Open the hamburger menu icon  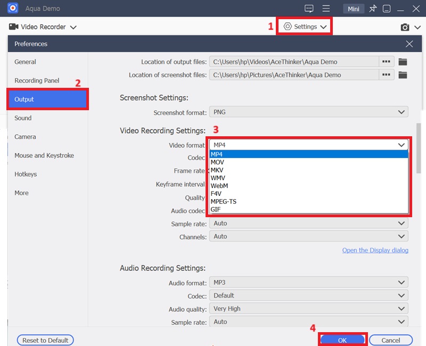point(326,9)
